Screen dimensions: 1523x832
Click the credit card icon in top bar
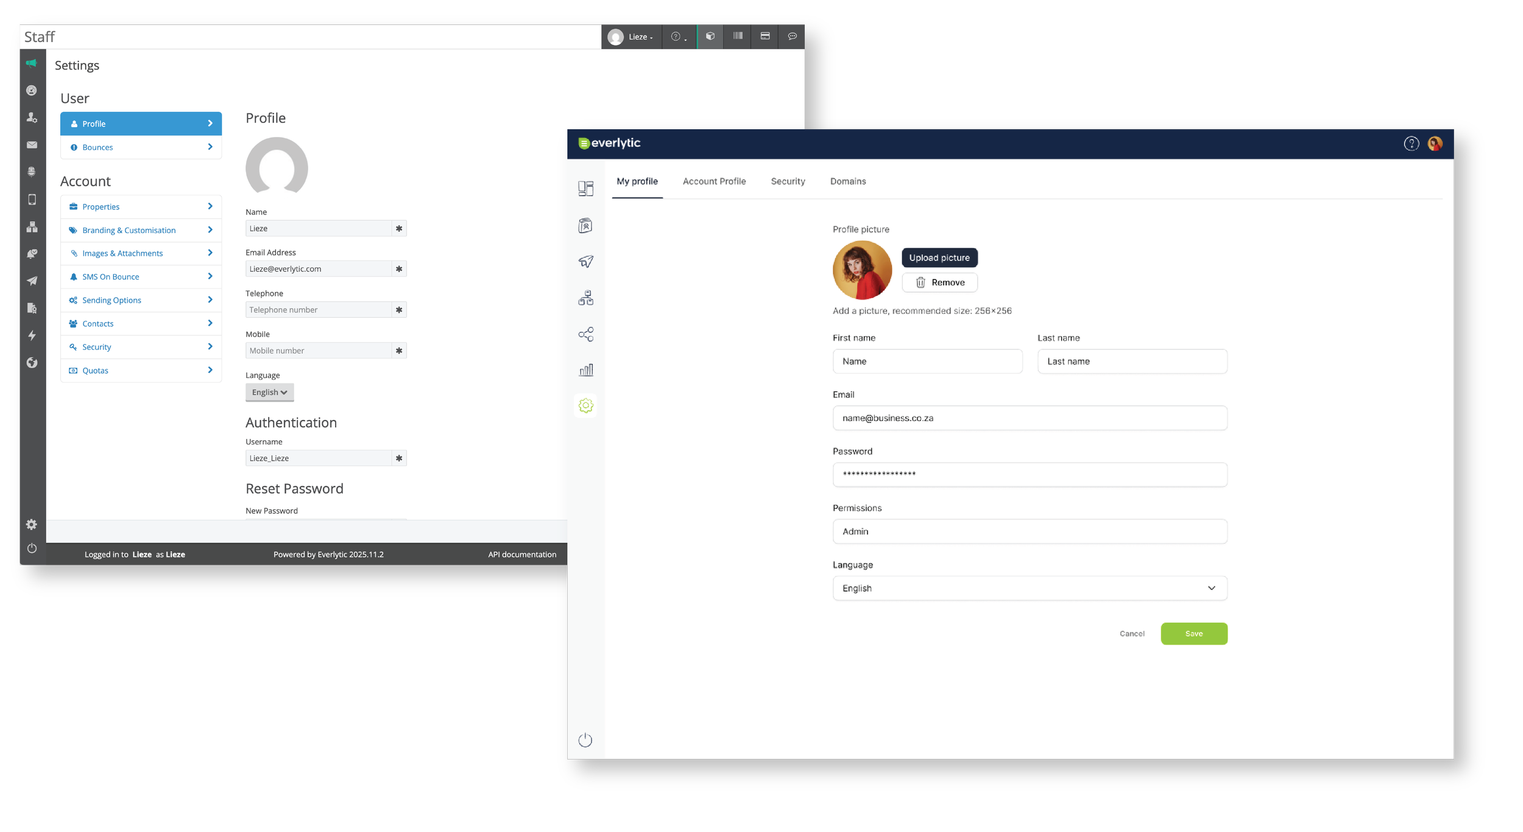[765, 37]
